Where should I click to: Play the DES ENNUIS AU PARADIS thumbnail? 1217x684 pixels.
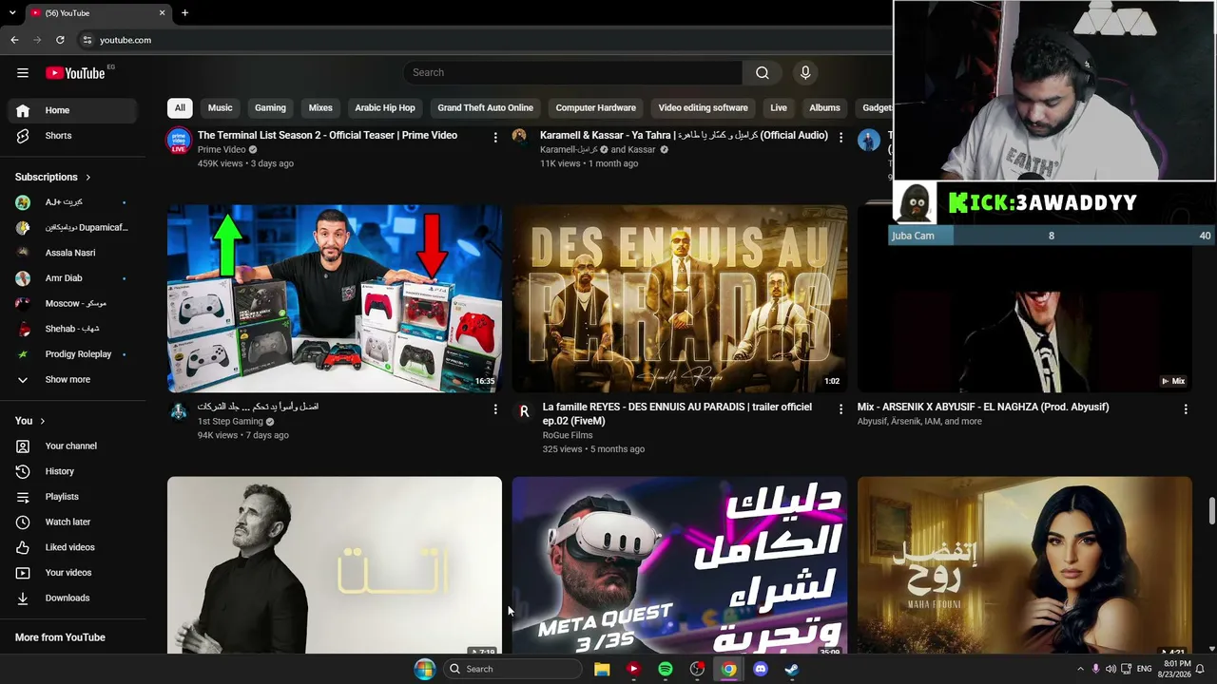click(x=680, y=298)
